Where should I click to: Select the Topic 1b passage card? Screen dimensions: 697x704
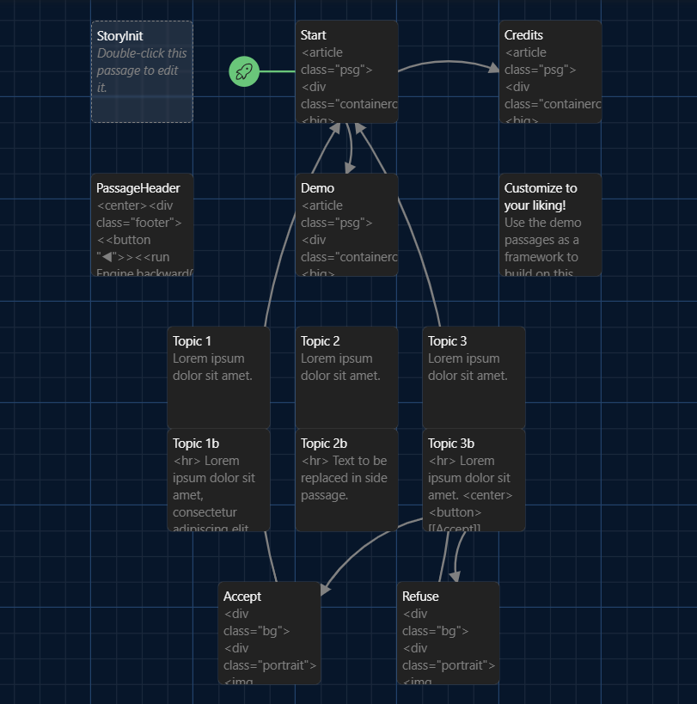219,480
